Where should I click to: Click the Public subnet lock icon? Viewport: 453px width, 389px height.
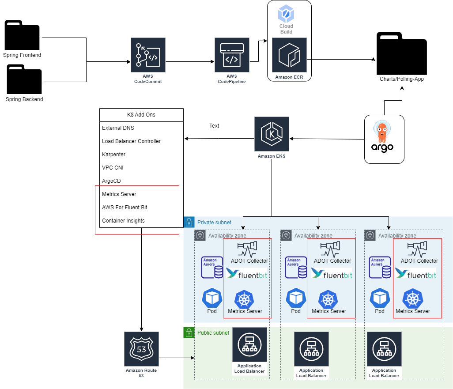tap(189, 332)
